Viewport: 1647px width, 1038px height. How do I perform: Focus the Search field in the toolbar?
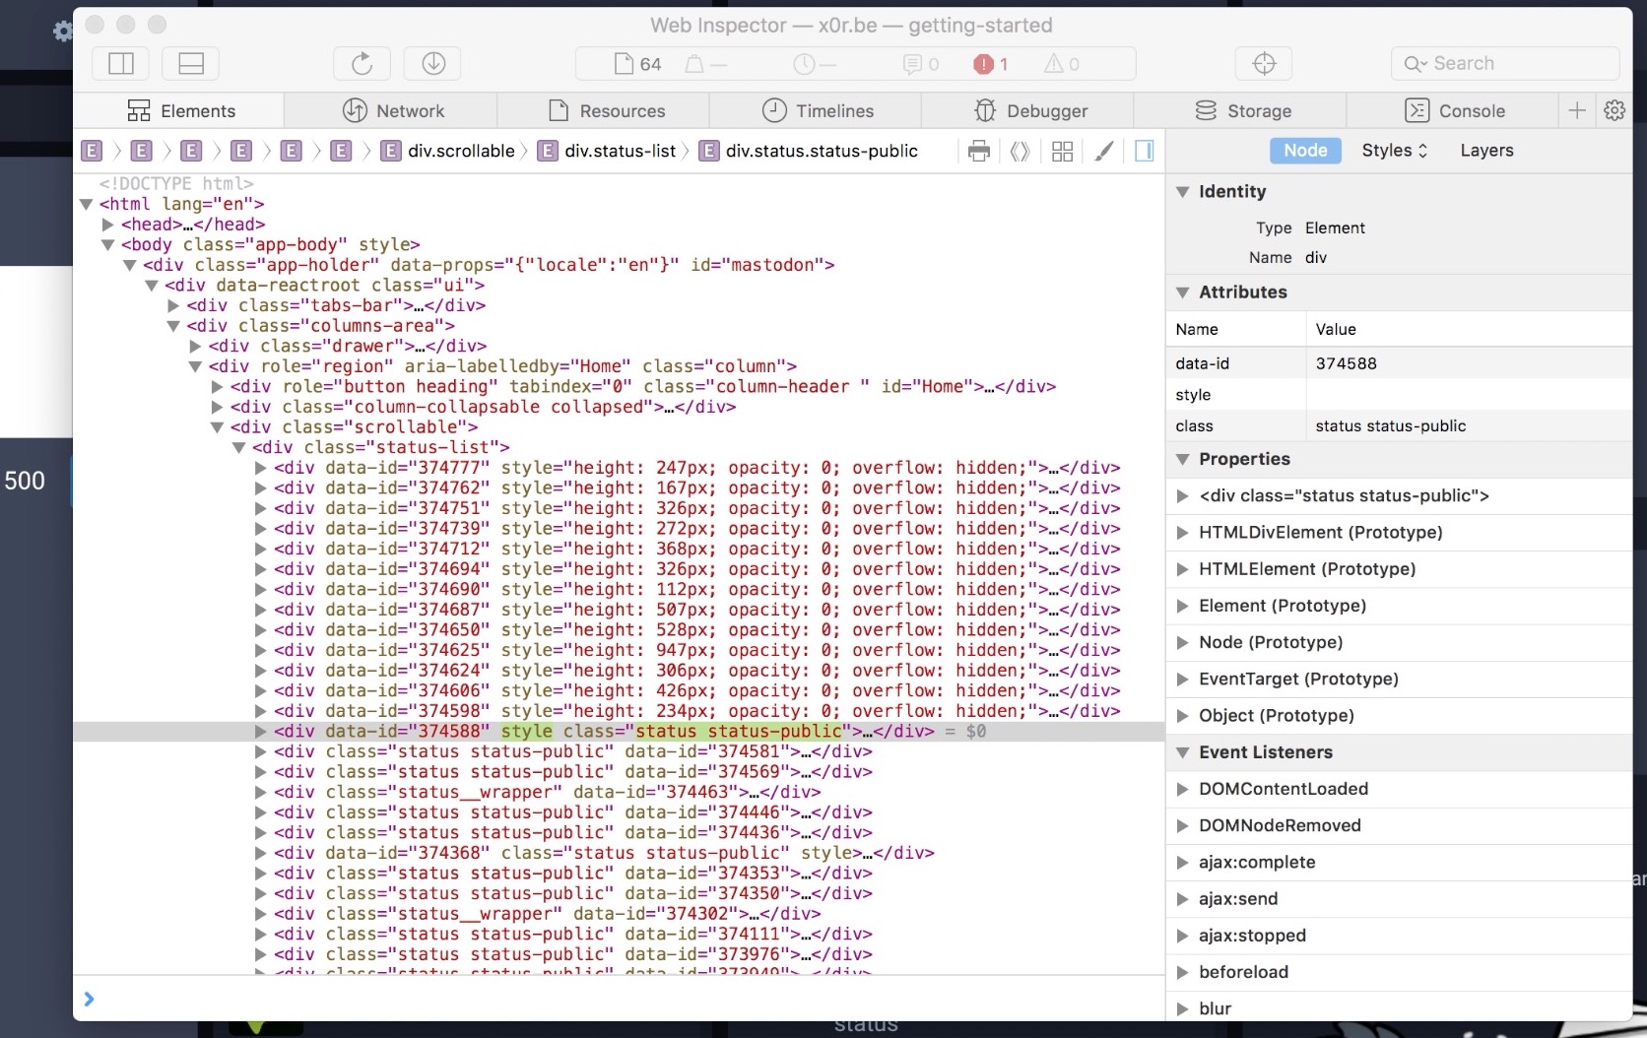(x=1505, y=64)
